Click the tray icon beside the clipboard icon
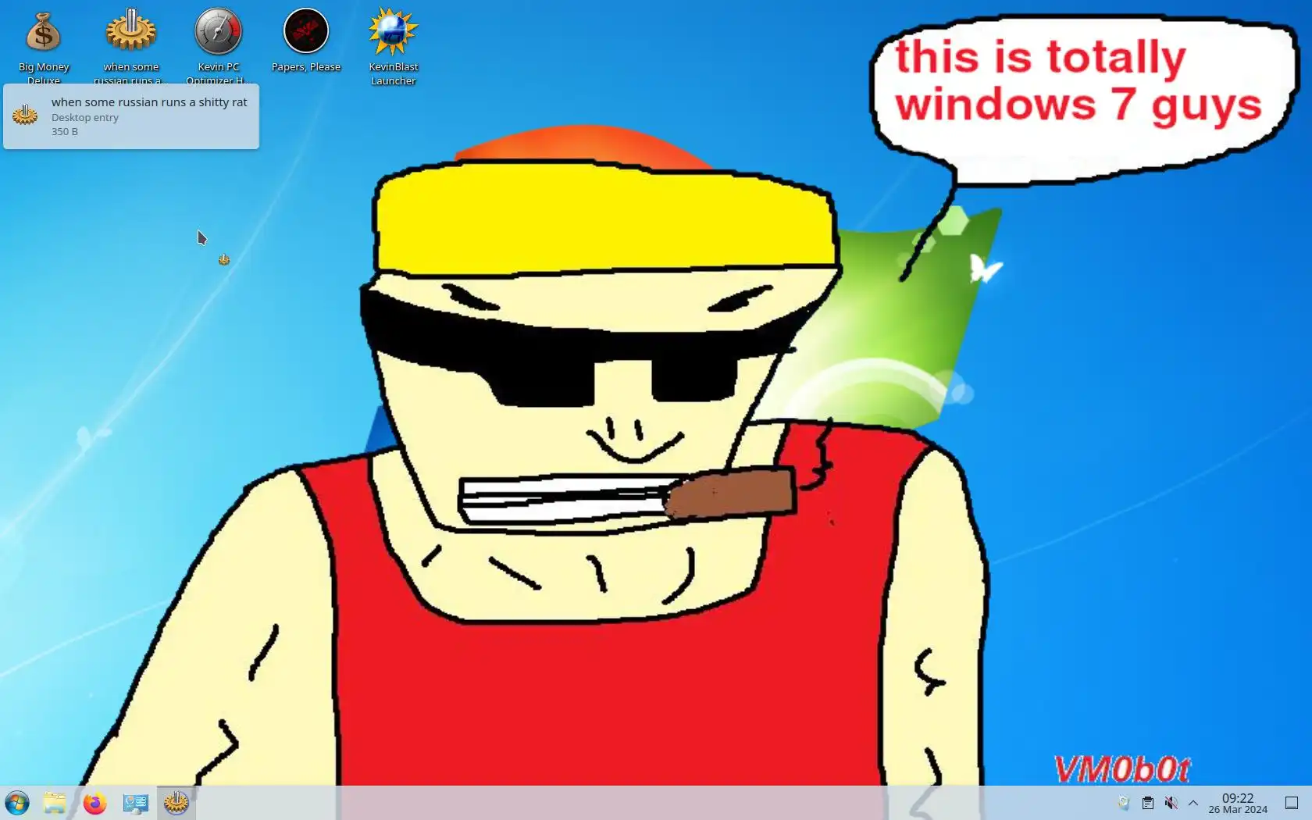The height and width of the screenshot is (820, 1312). tap(1124, 803)
